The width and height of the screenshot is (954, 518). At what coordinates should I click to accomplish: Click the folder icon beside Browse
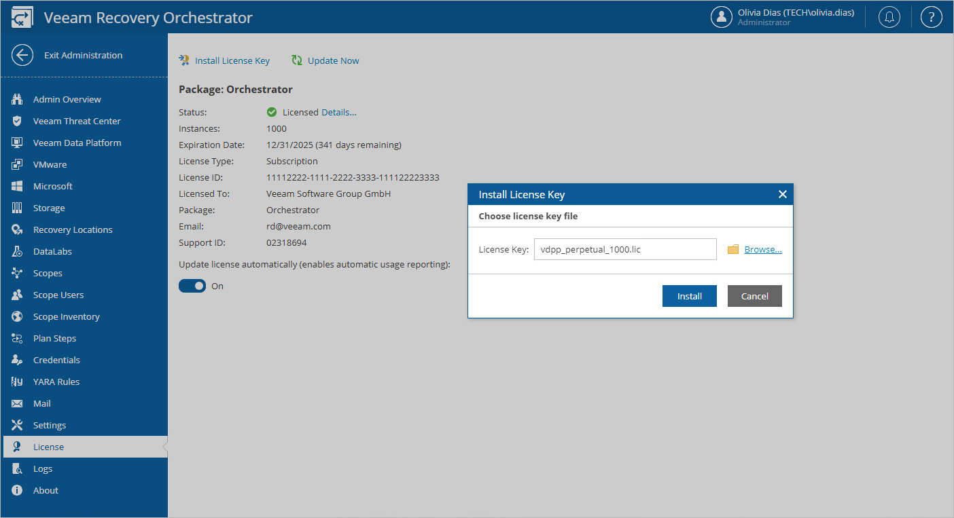733,249
